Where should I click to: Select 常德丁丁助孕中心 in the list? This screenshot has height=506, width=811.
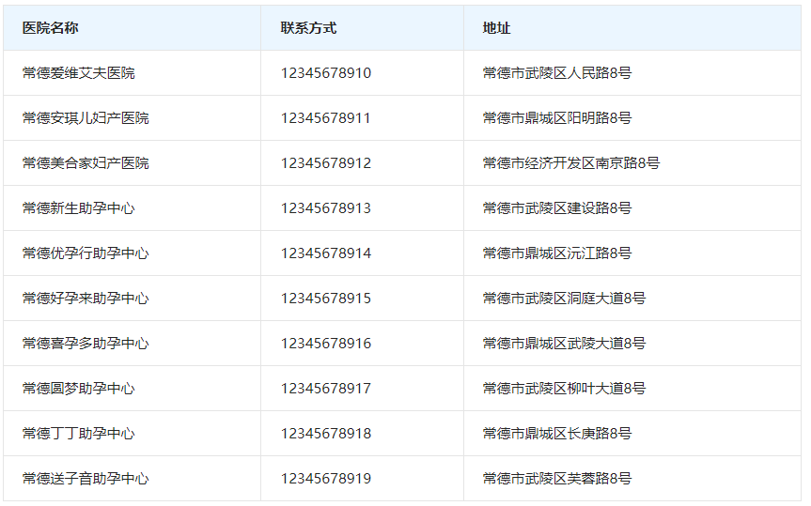tap(79, 434)
